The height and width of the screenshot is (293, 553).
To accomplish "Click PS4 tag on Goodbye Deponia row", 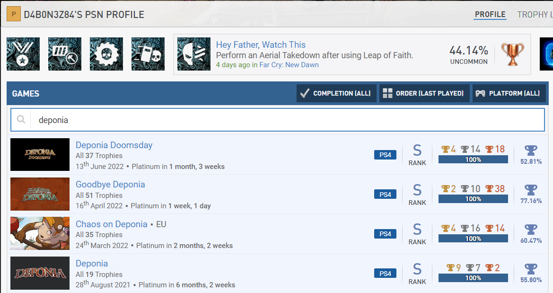I will point(385,194).
